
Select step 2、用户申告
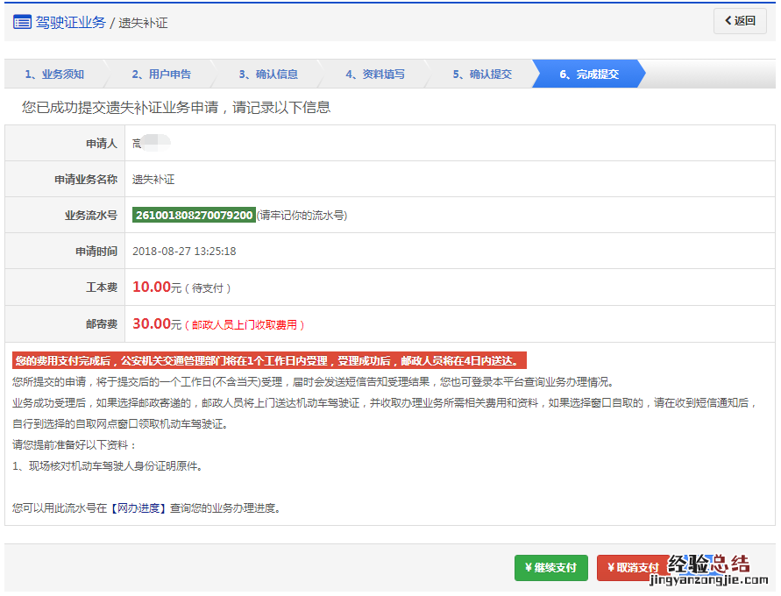pos(161,74)
